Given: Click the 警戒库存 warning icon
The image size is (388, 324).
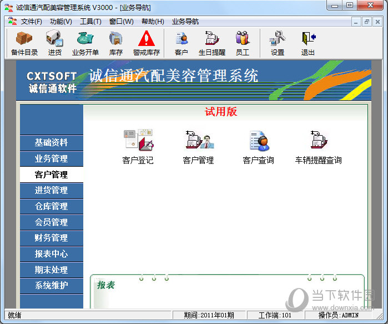Looking at the screenshot, I should 147,43.
